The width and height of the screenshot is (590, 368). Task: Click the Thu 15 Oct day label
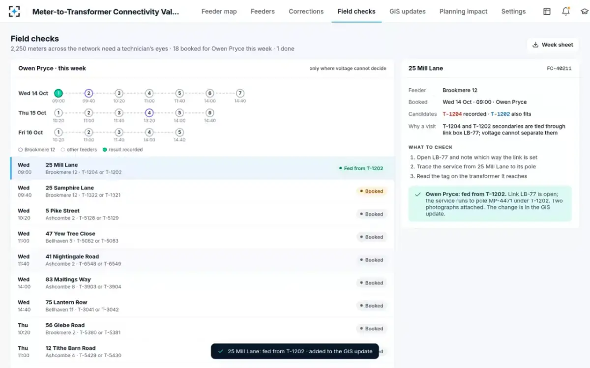[x=32, y=113]
